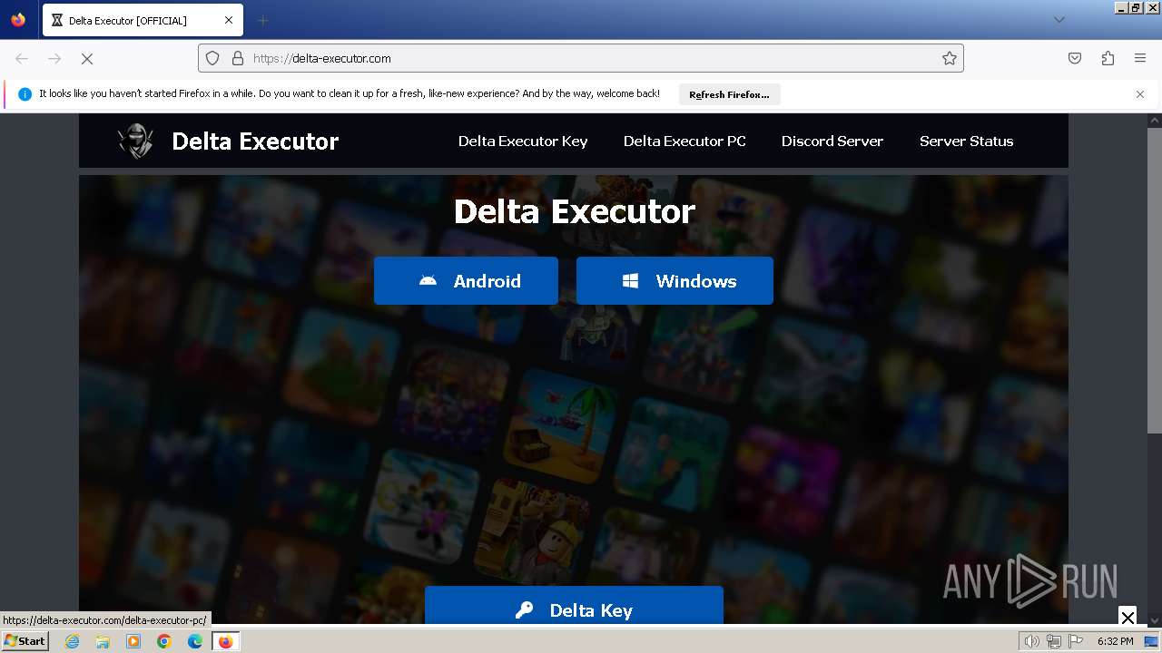
Task: Click the Android download button
Action: tap(466, 281)
